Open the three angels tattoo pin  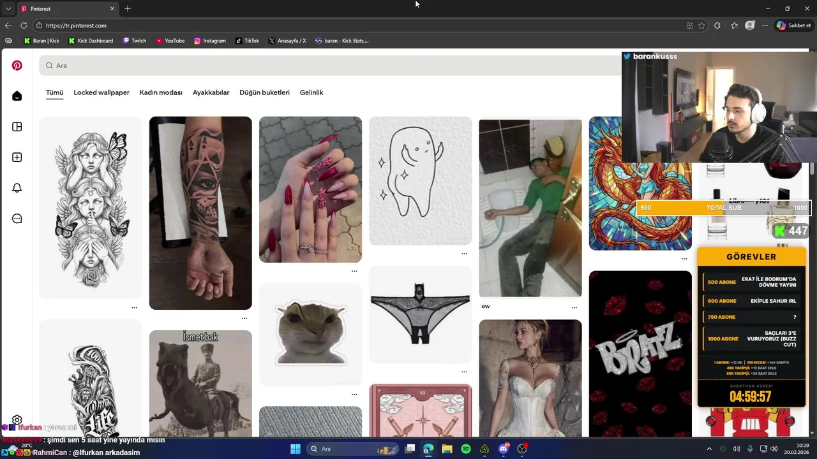(91, 207)
